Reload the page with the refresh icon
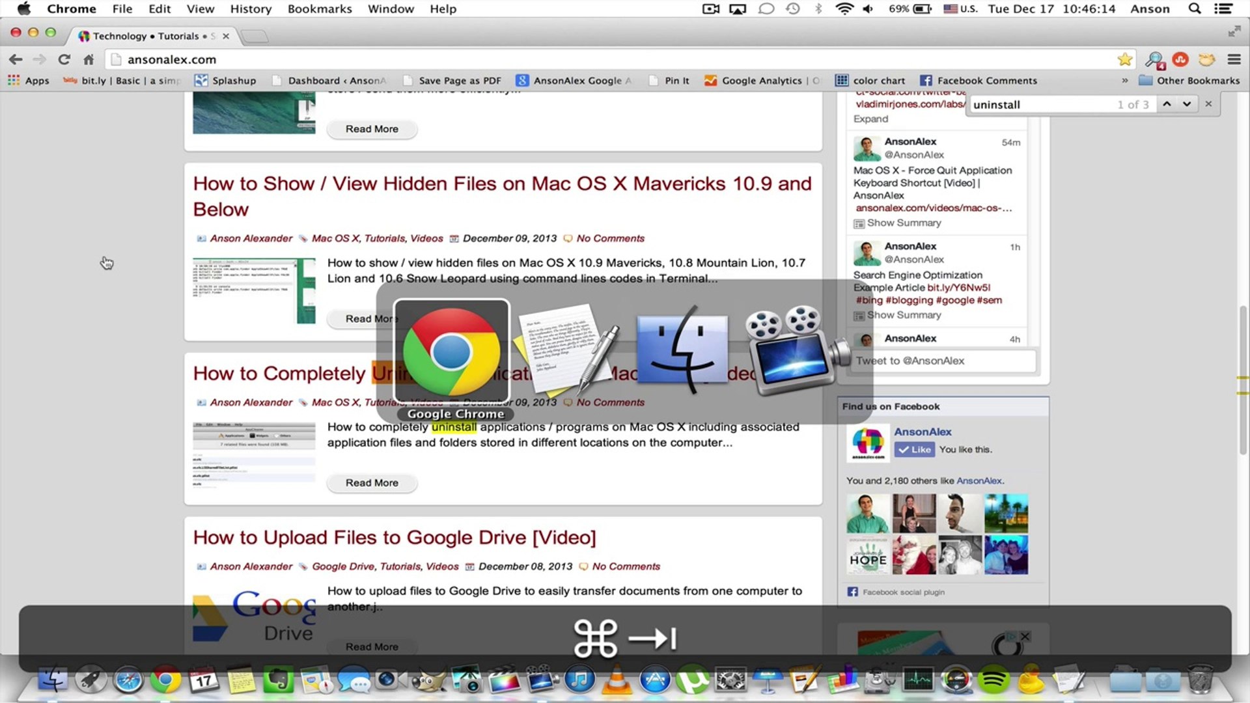Viewport: 1250px width, 703px height. [x=64, y=59]
